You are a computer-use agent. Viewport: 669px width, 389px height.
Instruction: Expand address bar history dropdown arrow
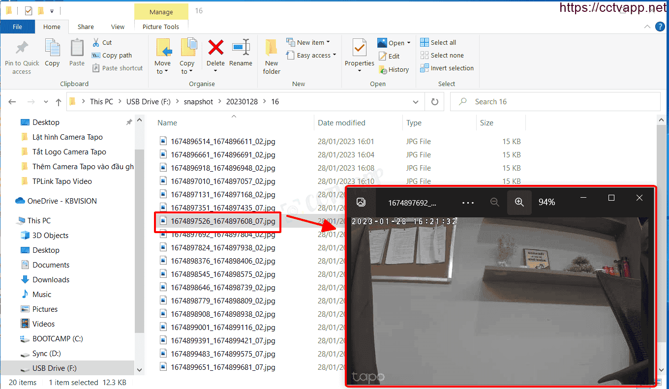pyautogui.click(x=416, y=102)
